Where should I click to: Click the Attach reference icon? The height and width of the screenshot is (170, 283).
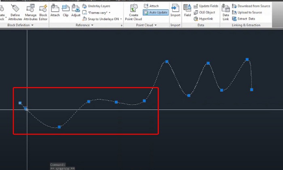(55, 10)
